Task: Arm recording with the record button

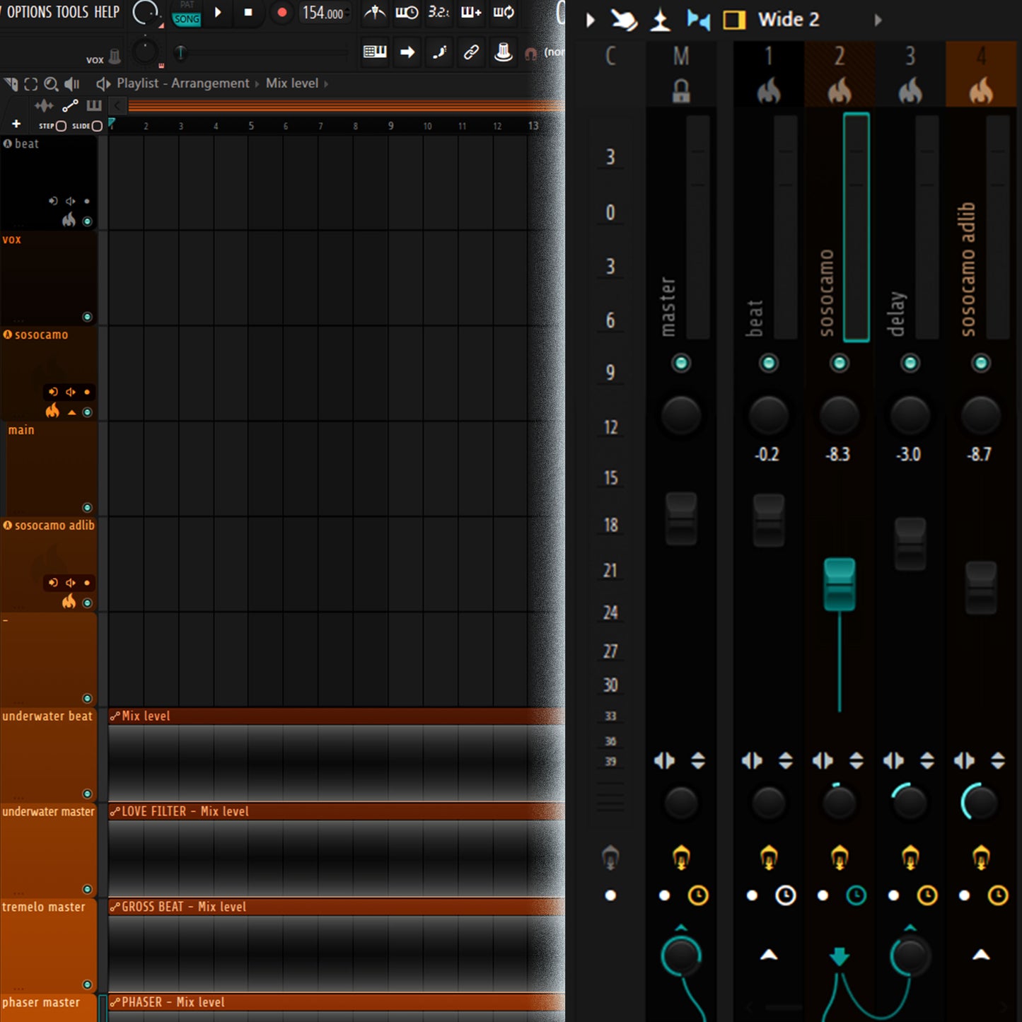Action: pyautogui.click(x=281, y=13)
